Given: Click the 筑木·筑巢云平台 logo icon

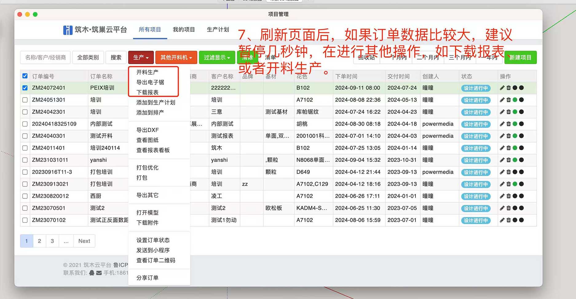Looking at the screenshot, I should (x=68, y=30).
